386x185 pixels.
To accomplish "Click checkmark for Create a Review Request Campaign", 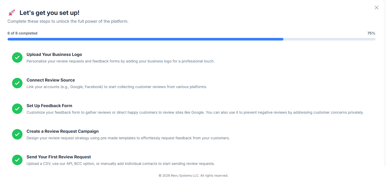I will [17, 134].
